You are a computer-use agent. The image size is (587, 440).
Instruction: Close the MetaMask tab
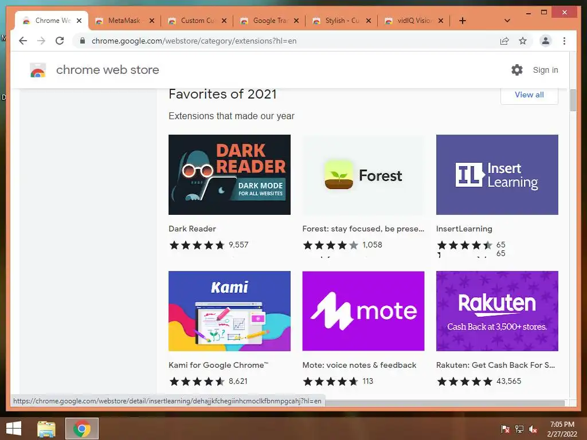tap(151, 21)
